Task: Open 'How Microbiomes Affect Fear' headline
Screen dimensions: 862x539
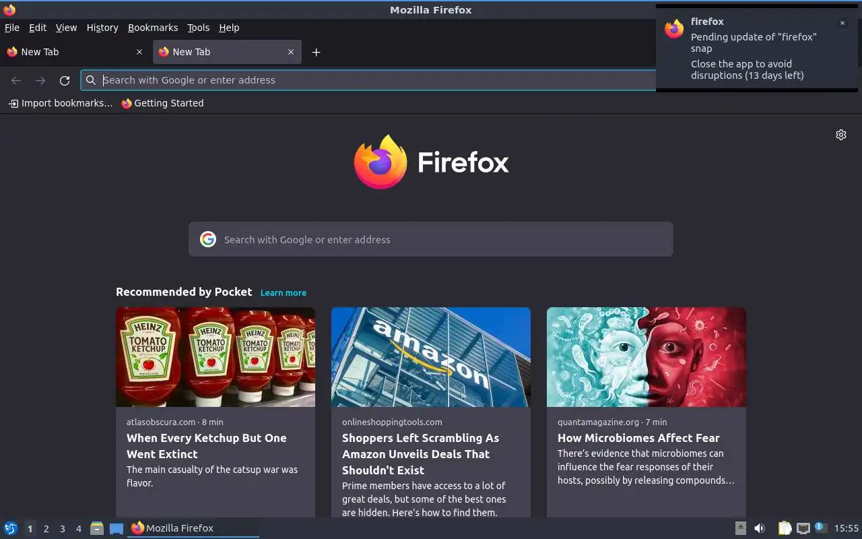Action: [x=638, y=438]
